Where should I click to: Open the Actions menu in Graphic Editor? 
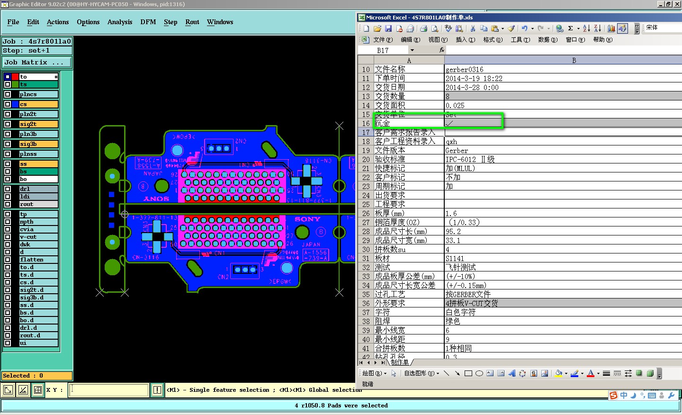point(58,22)
